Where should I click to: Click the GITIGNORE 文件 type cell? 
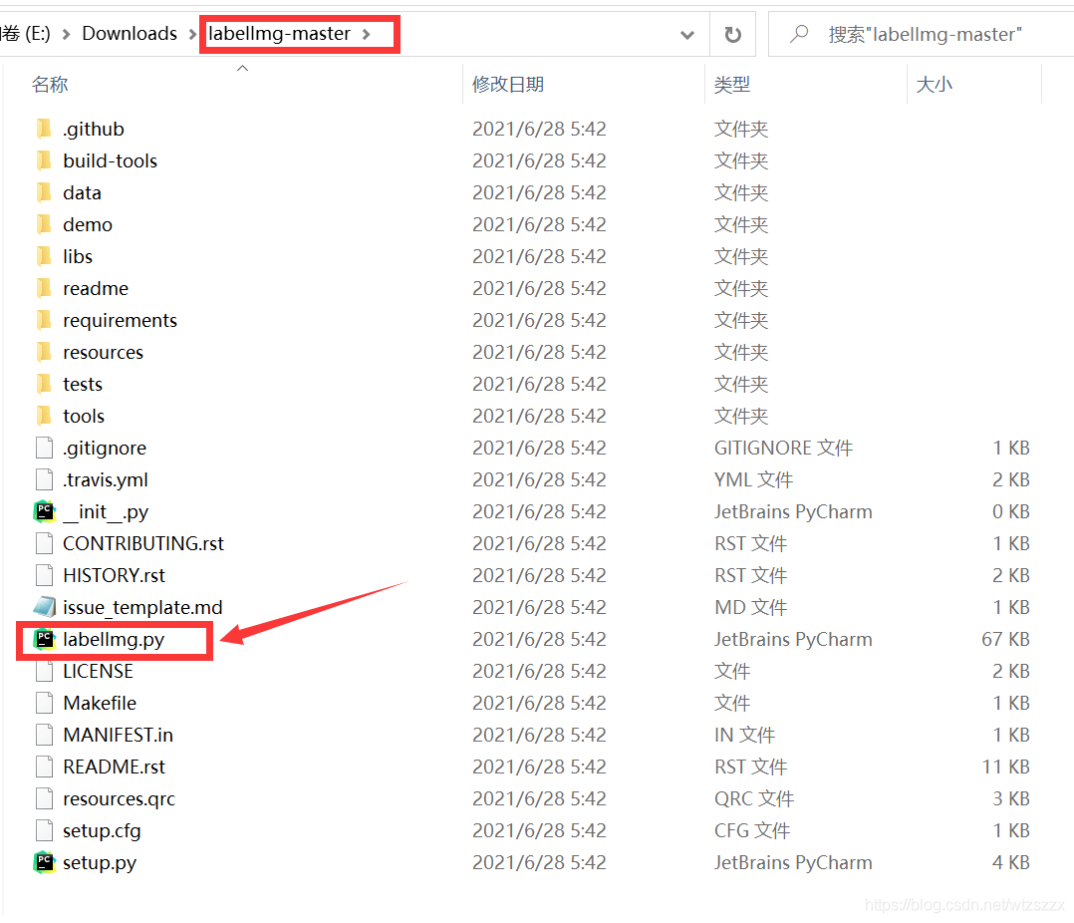point(783,448)
